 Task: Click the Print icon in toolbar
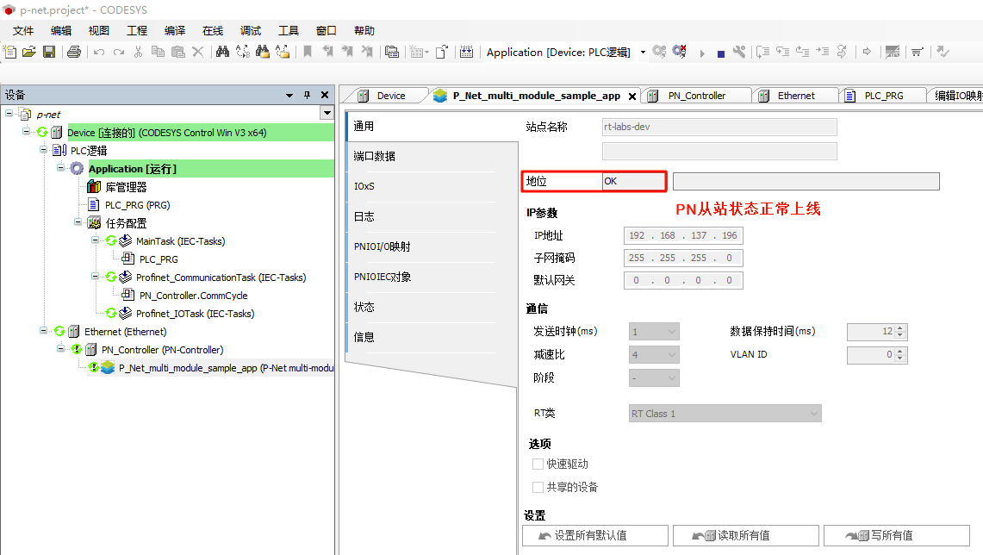pos(74,53)
